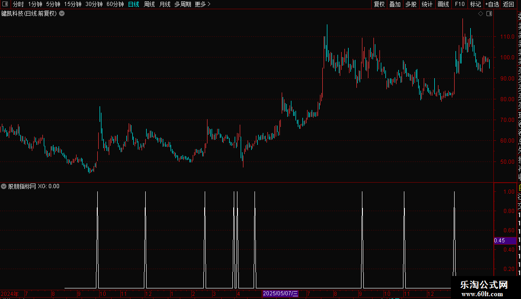Open the 画线 drawing tools
Viewport: 521px width, 299px height.
(x=443, y=4)
